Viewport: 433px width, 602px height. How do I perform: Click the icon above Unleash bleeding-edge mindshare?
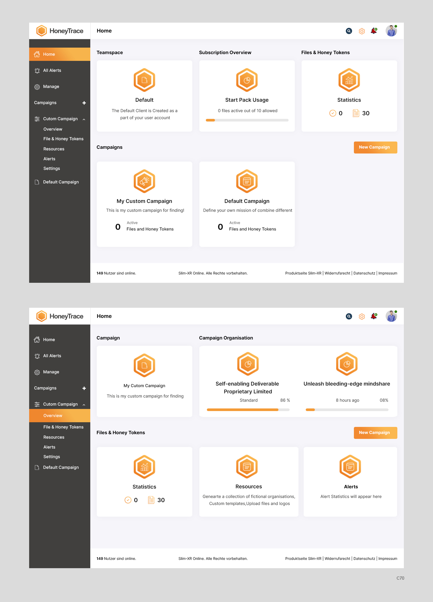tap(346, 364)
